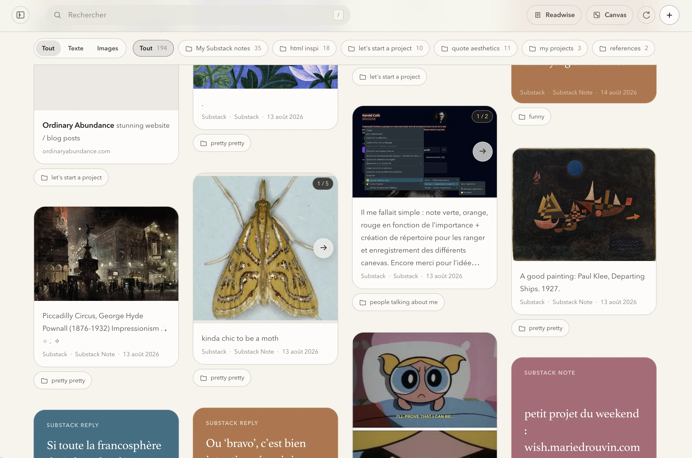The image size is (692, 458).
Task: Click folder icon in funny tag
Action: tap(522, 117)
